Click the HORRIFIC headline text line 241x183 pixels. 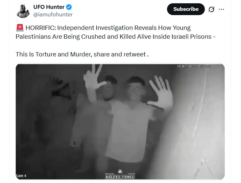point(103,28)
